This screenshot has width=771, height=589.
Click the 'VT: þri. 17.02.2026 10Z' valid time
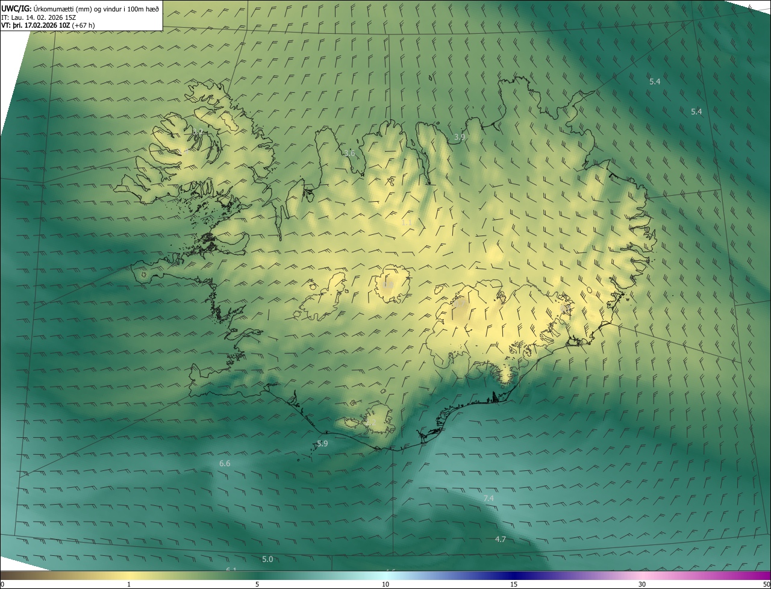coord(36,25)
